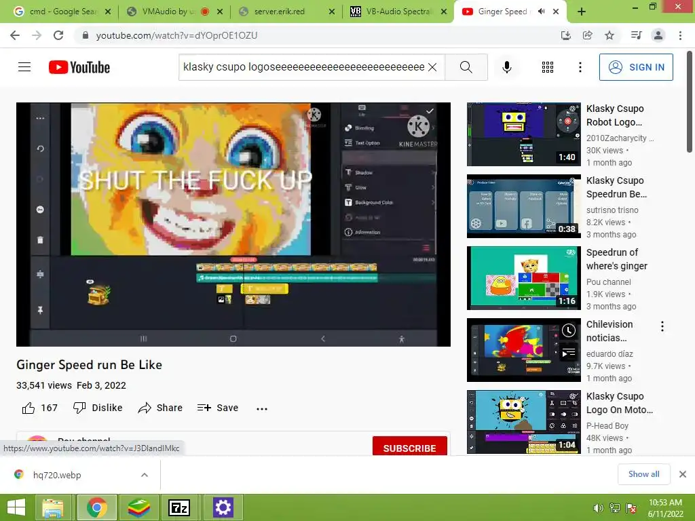The height and width of the screenshot is (521, 695).
Task: Open the YouTube apps grid
Action: (x=548, y=67)
